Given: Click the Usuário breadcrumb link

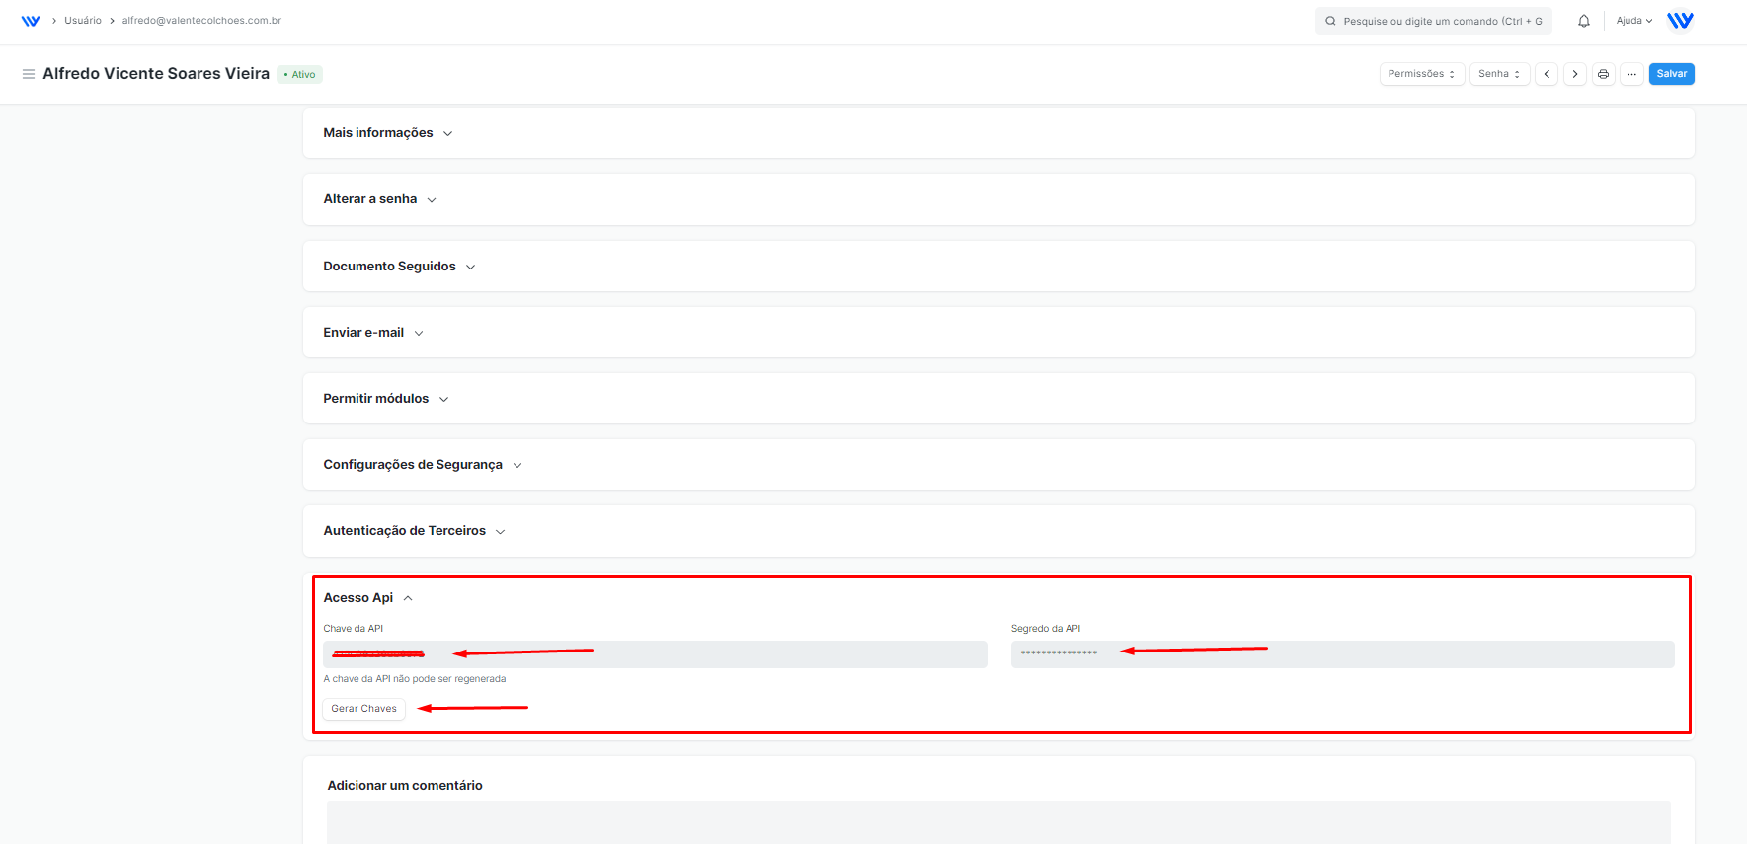Looking at the screenshot, I should coord(83,21).
